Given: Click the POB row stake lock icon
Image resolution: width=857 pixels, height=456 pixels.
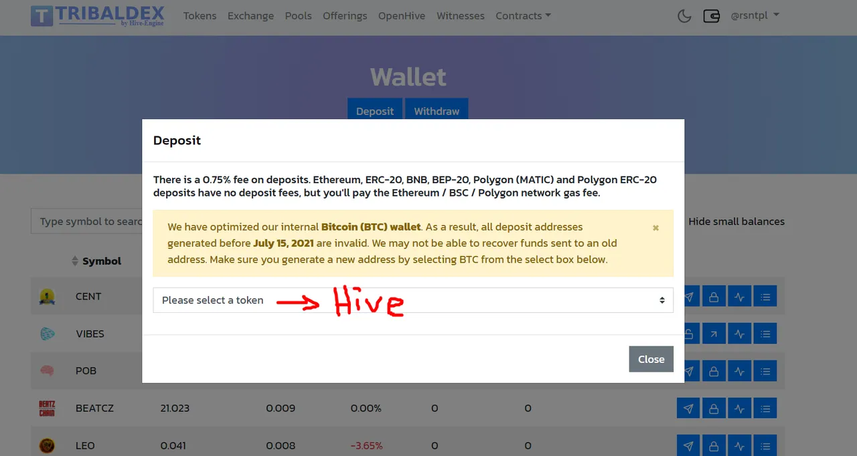Looking at the screenshot, I should click(714, 371).
